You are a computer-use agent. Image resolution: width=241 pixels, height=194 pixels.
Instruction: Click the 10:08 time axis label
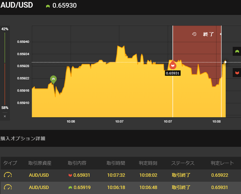tap(216, 122)
